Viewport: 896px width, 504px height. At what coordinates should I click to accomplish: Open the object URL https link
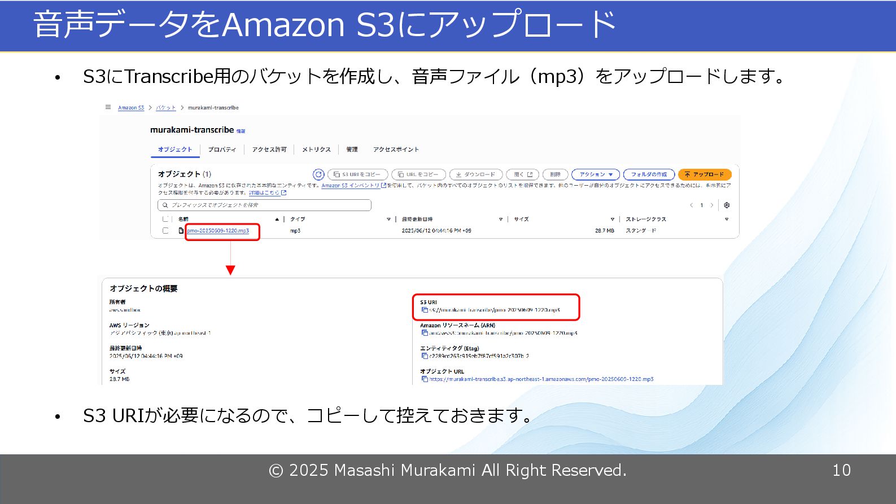(x=541, y=379)
